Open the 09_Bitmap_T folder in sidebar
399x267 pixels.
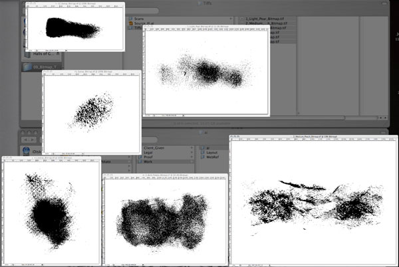coord(41,67)
